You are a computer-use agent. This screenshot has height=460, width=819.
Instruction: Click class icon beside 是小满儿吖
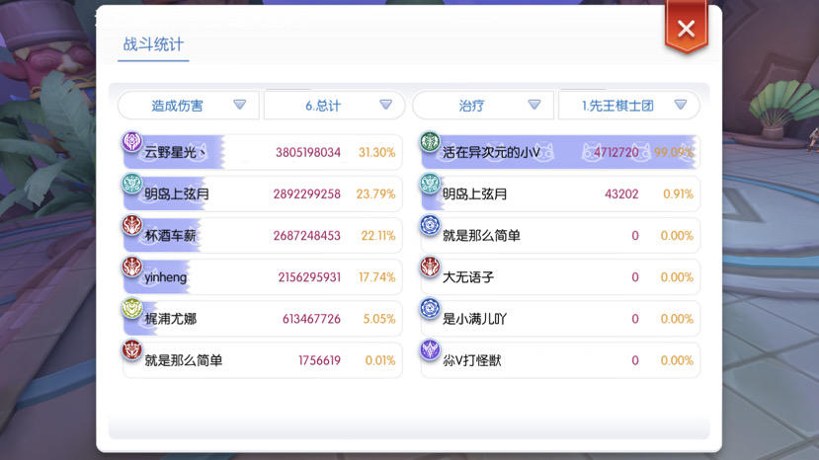(430, 309)
